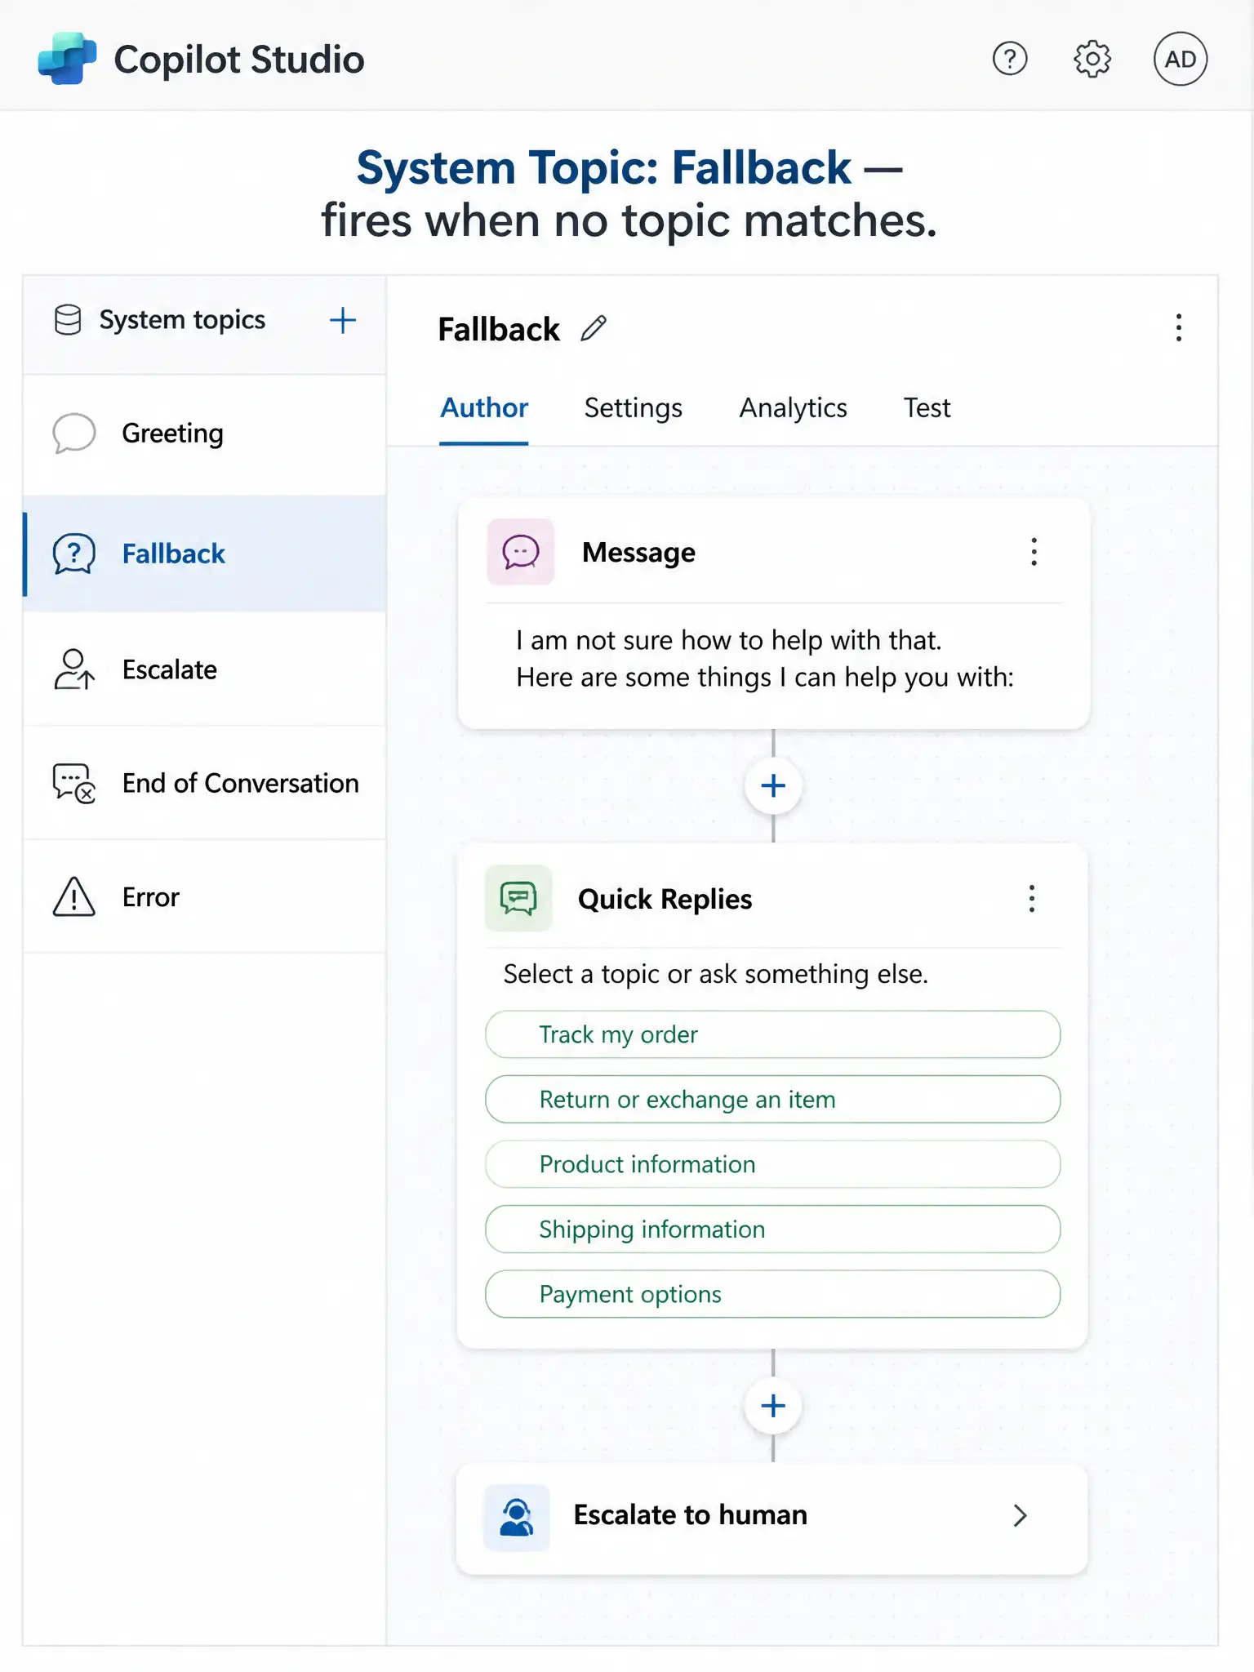Click the 'Select a topic or ask something else.' prompt

(716, 974)
